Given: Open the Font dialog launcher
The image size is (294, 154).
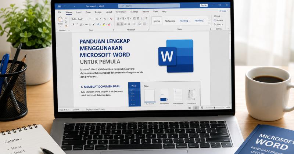Looking at the screenshot, I should click(114, 30).
